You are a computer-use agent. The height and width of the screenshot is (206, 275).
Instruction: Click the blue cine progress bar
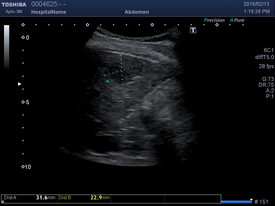[x=236, y=202]
